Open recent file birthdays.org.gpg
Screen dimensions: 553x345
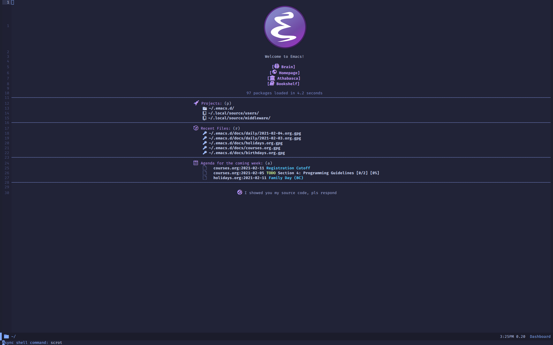(247, 153)
